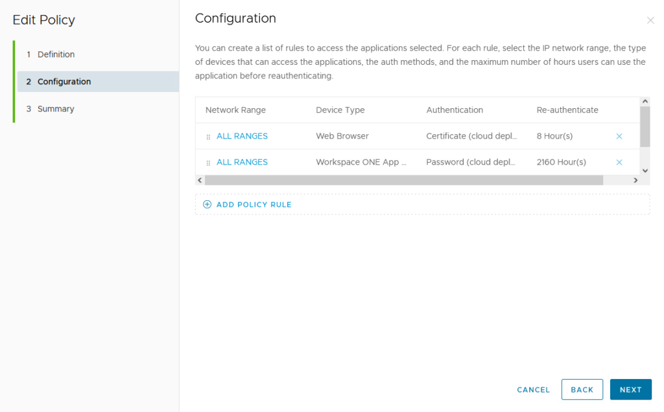664x412 pixels.
Task: Select the Configuration step
Action: pyautogui.click(x=64, y=82)
